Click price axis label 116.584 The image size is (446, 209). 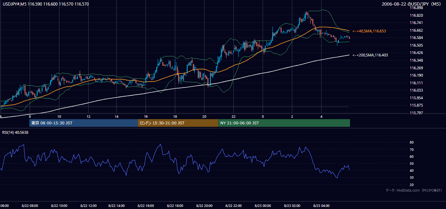tap(416, 38)
